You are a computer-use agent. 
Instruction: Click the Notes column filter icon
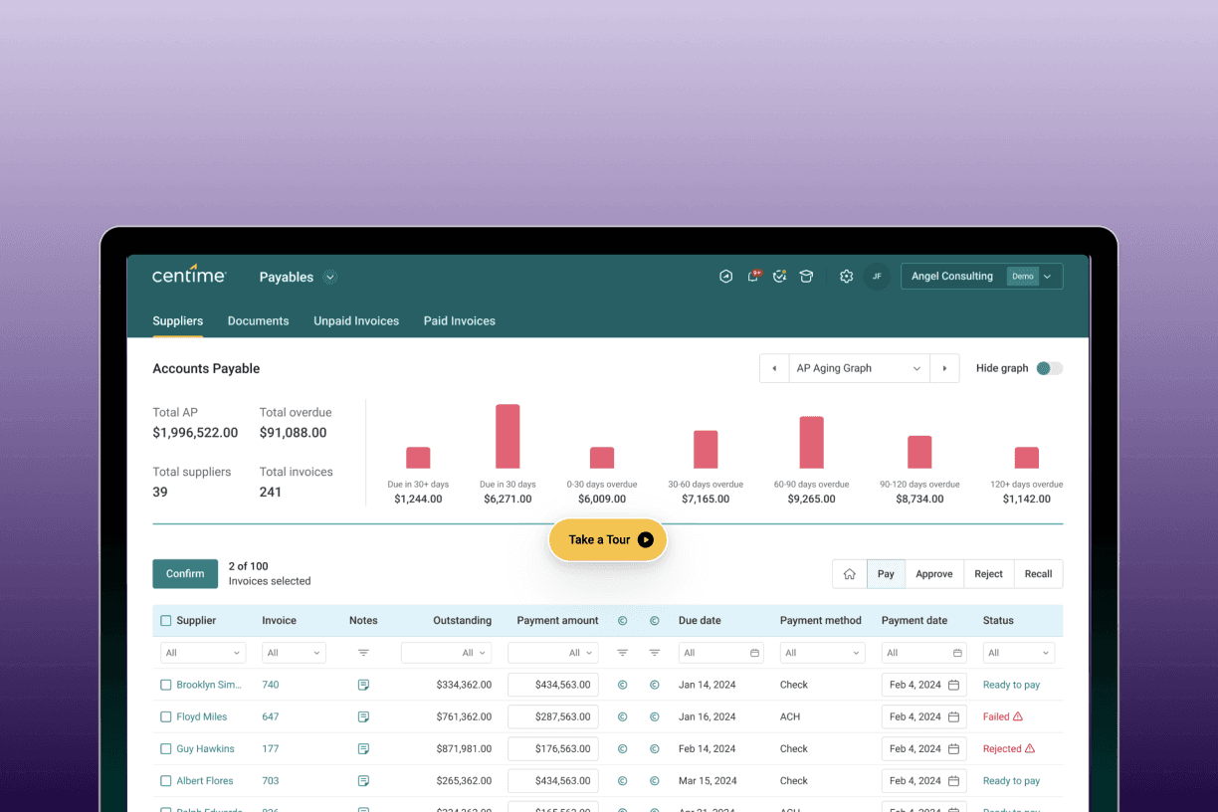[x=363, y=653]
